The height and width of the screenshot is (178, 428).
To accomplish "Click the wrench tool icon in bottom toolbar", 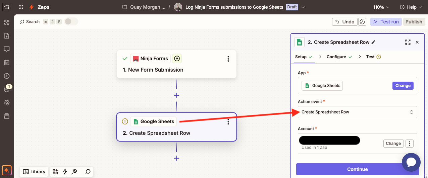I will [x=74, y=172].
